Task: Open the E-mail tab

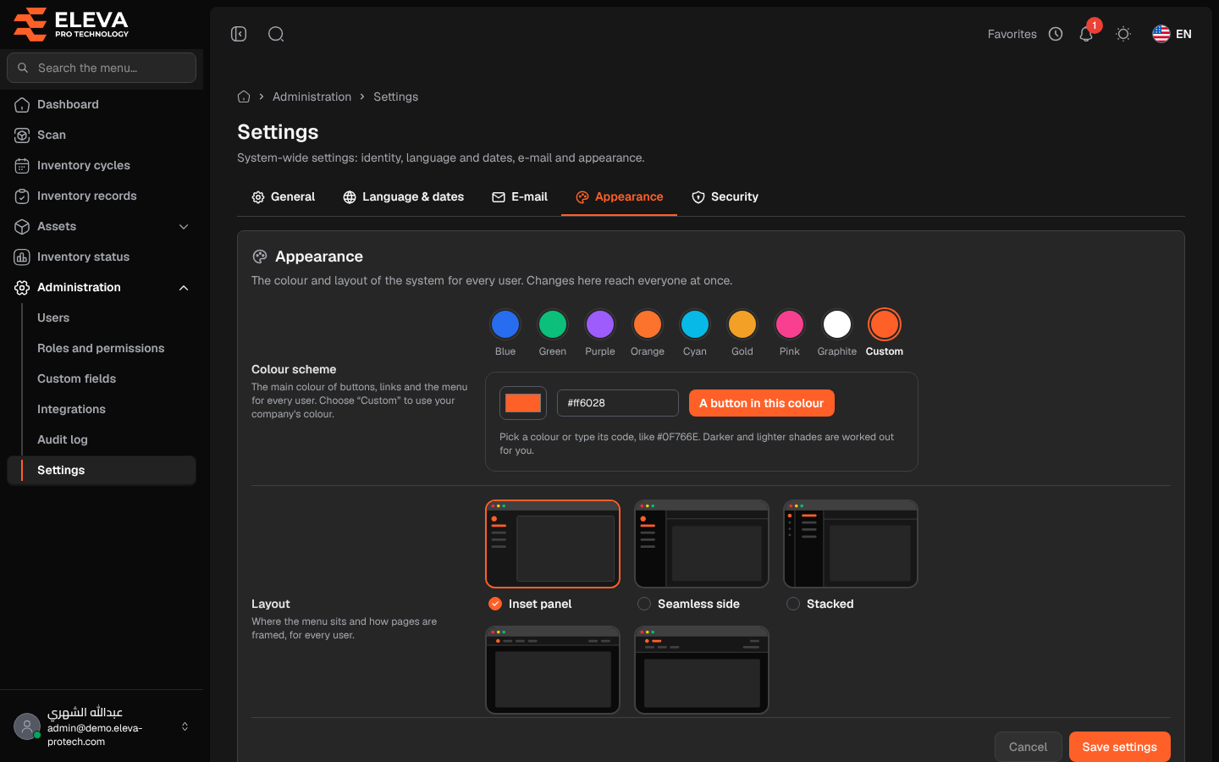Action: click(520, 196)
